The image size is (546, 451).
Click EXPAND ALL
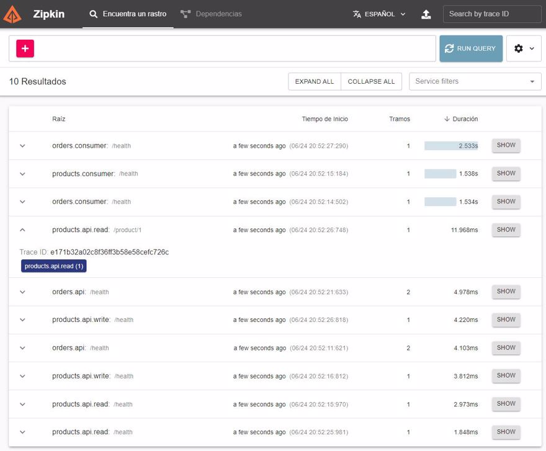click(x=315, y=81)
